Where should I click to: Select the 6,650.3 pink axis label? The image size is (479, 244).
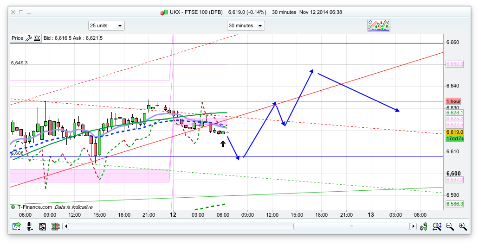pyautogui.click(x=455, y=64)
